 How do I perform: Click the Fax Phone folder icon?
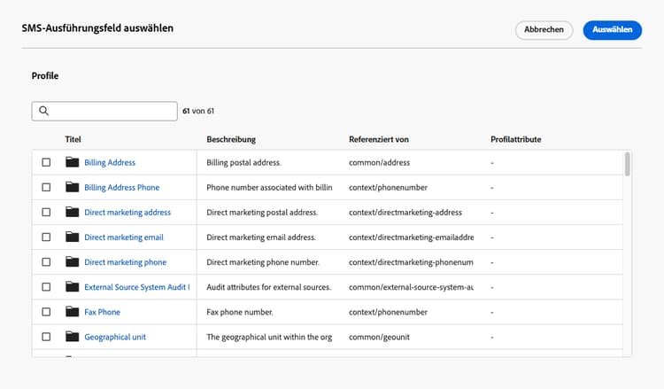(x=72, y=312)
